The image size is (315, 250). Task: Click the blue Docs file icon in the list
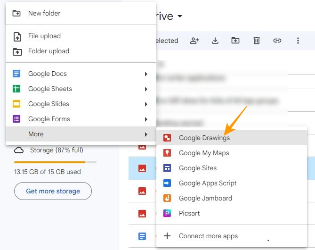click(142, 236)
